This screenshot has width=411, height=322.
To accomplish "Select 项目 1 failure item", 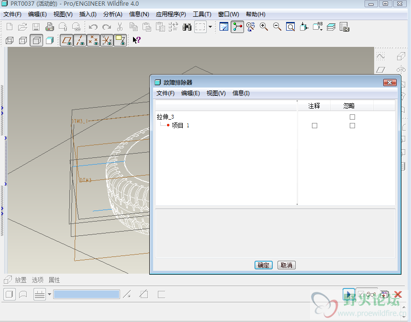I will point(180,125).
